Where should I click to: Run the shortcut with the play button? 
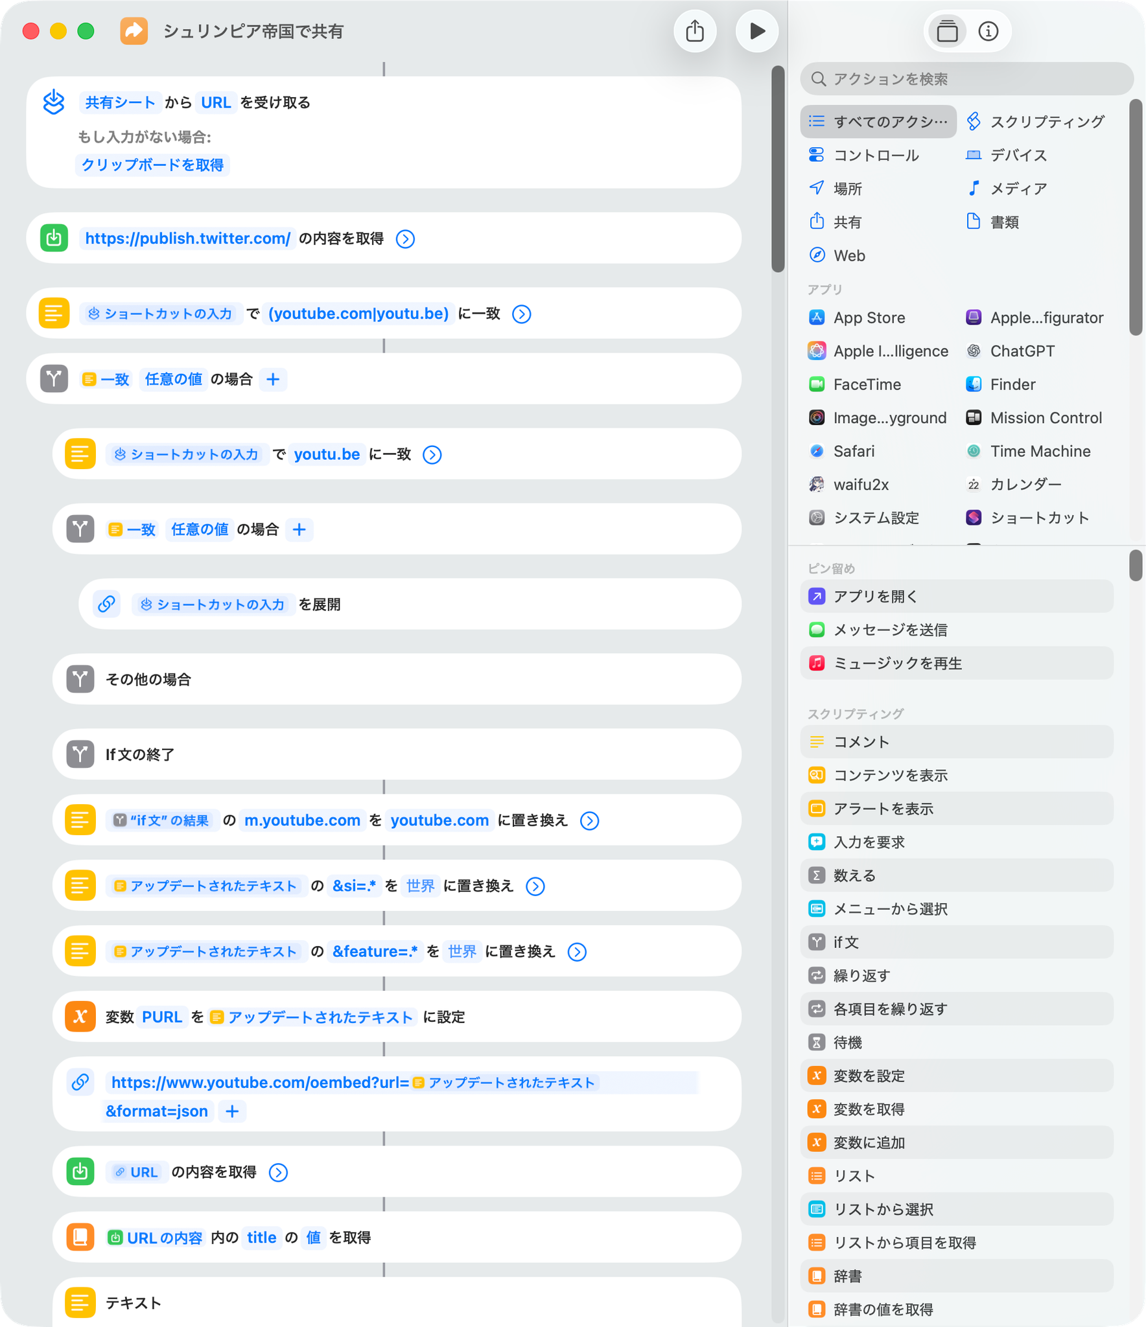[756, 31]
